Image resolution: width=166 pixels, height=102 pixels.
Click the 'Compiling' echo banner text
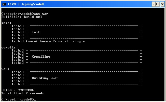(x=41, y=57)
